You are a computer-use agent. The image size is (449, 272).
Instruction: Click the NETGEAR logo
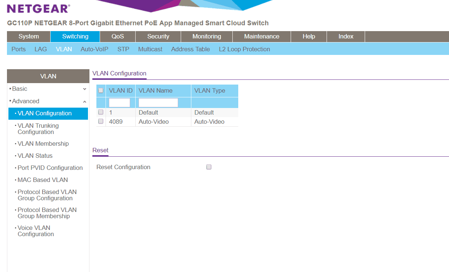[38, 9]
